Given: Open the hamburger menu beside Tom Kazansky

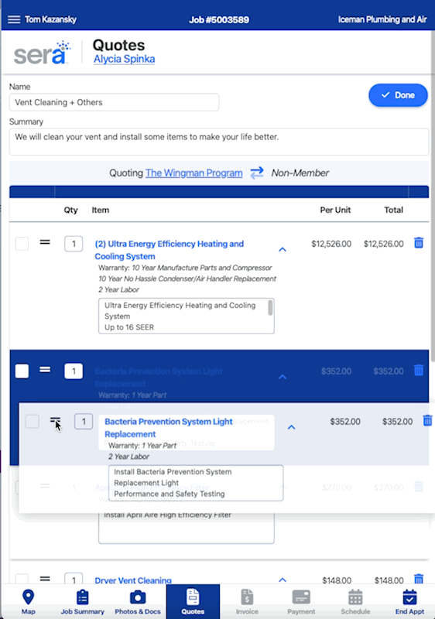Looking at the screenshot, I should click(x=14, y=19).
